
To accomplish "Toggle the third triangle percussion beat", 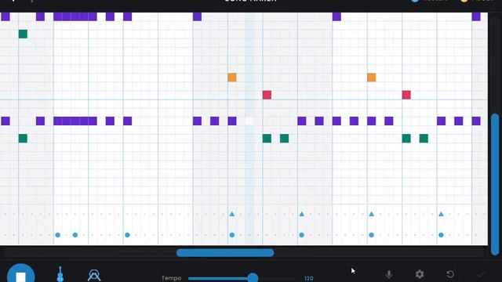I will pos(371,214).
